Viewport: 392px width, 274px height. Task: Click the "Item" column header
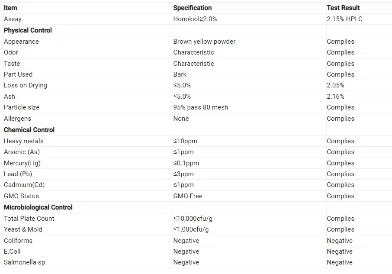click(x=10, y=8)
